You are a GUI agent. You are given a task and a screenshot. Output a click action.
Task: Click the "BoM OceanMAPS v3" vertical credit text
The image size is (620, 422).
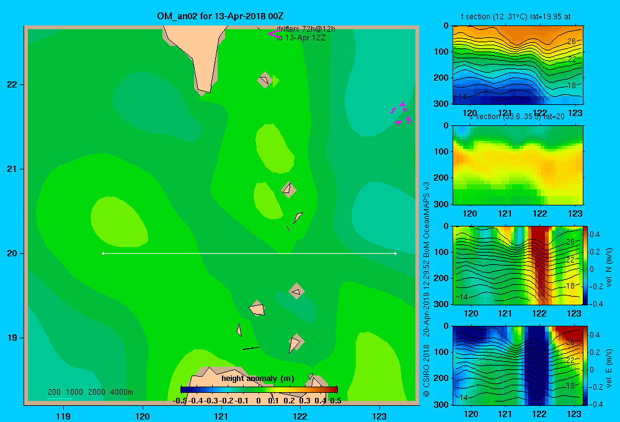(x=427, y=220)
